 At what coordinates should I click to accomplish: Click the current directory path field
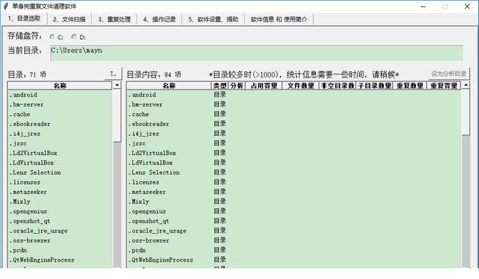[257, 54]
